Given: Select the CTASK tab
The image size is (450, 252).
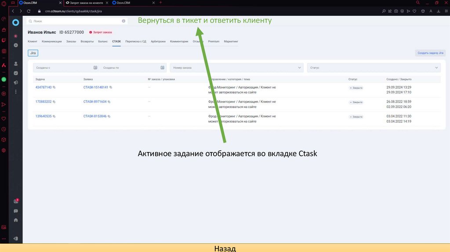Looking at the screenshot, I should [x=116, y=42].
